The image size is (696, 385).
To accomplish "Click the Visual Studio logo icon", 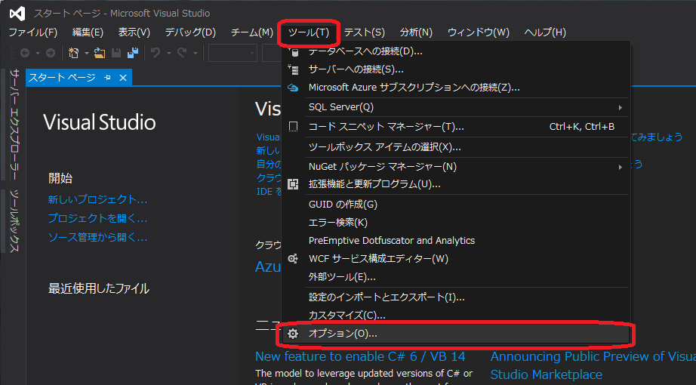I will point(17,14).
